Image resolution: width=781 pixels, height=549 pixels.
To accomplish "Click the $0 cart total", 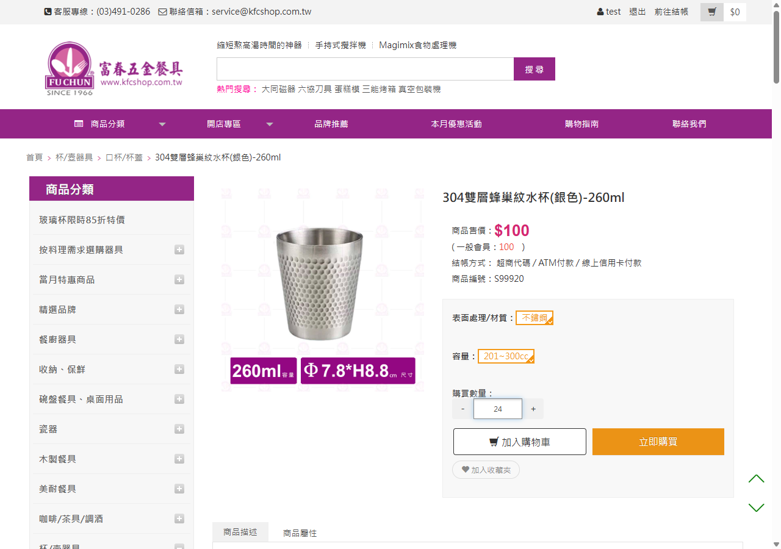I will tap(735, 12).
